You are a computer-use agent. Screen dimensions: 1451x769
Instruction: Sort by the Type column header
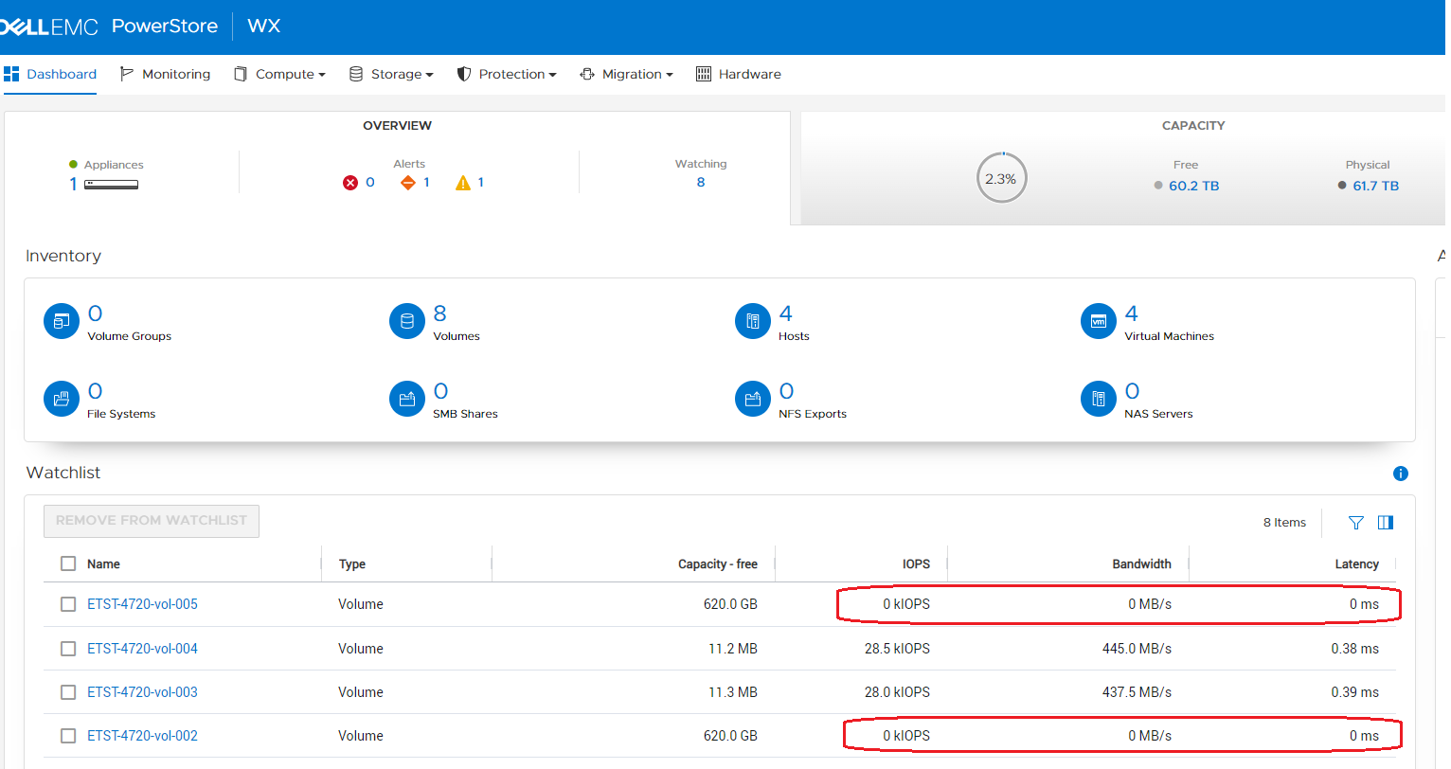point(352,564)
